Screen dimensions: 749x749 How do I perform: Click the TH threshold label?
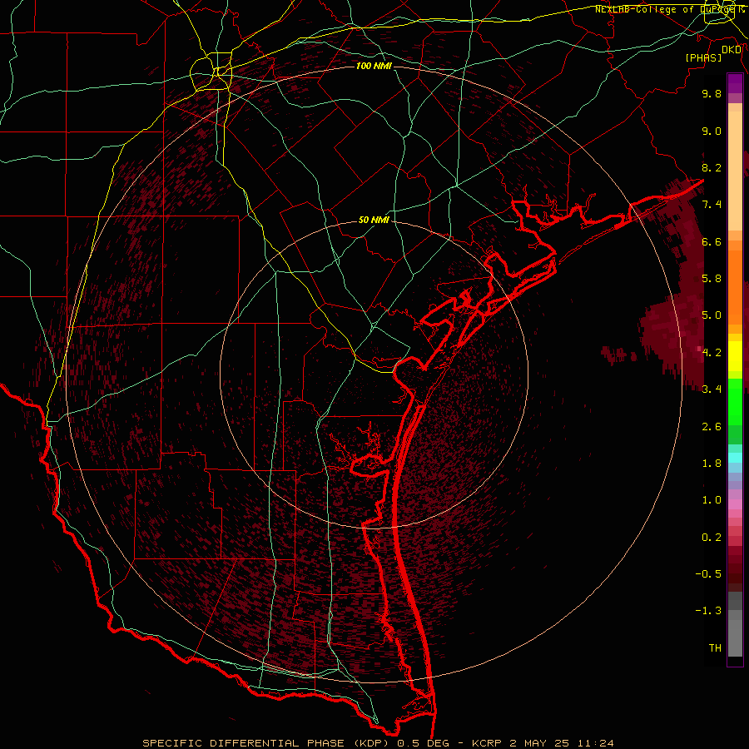pyautogui.click(x=715, y=648)
